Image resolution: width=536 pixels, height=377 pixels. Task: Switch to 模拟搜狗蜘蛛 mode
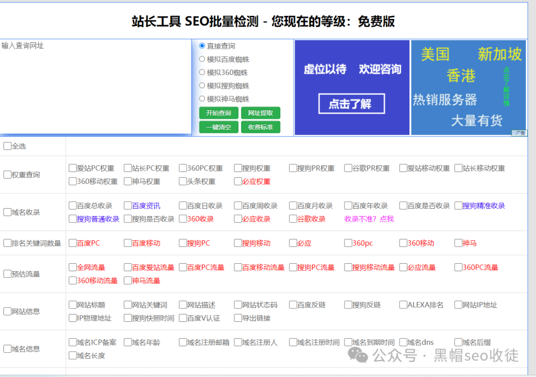(x=202, y=85)
